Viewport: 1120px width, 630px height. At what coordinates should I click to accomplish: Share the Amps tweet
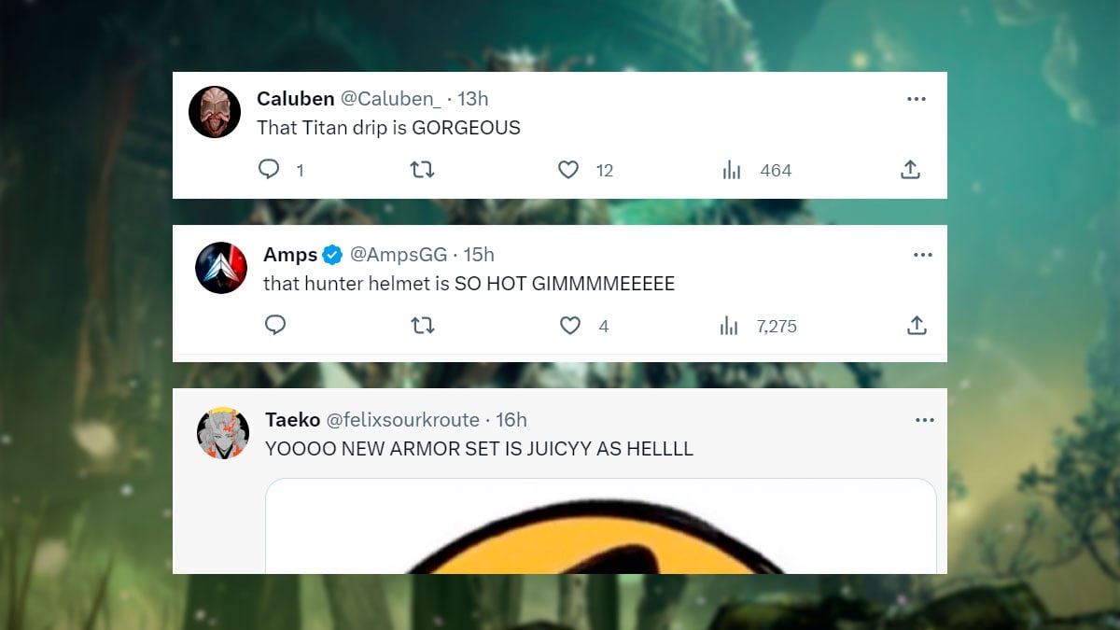click(x=917, y=325)
